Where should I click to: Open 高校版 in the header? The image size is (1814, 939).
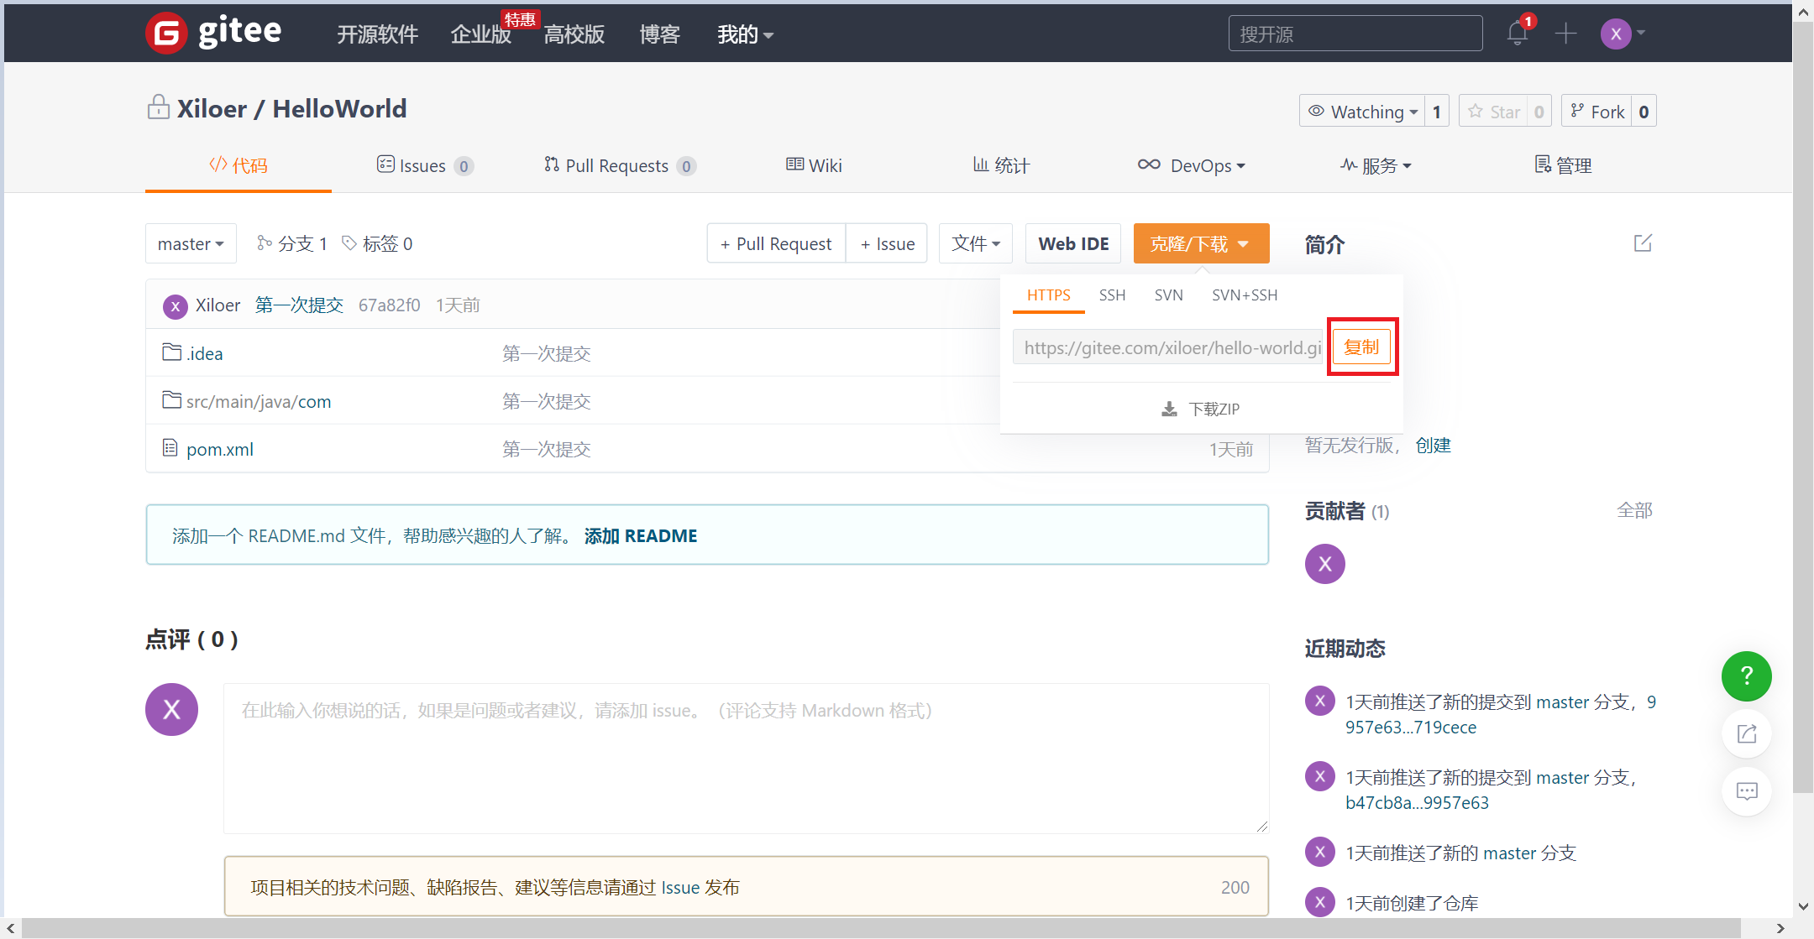pos(574,34)
